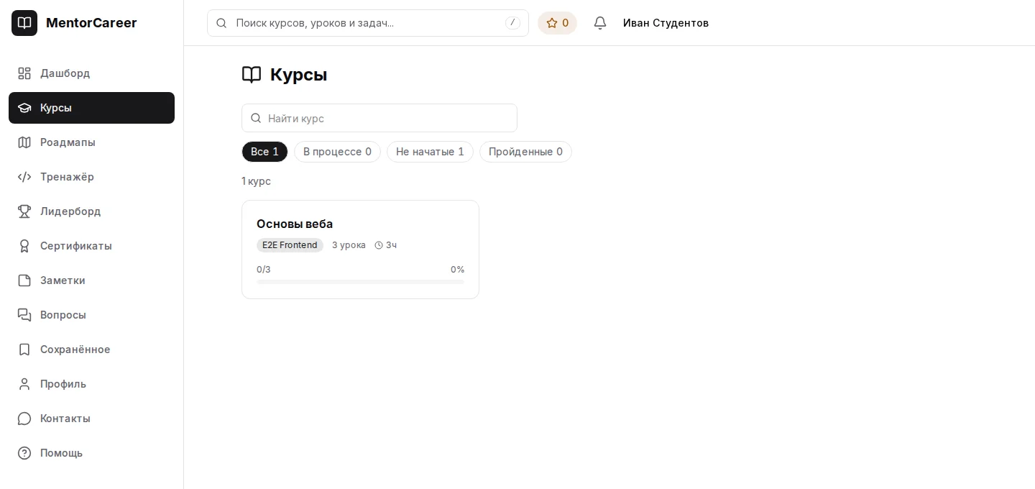Filter courses by В процессе 0
The height and width of the screenshot is (489, 1035).
337,152
